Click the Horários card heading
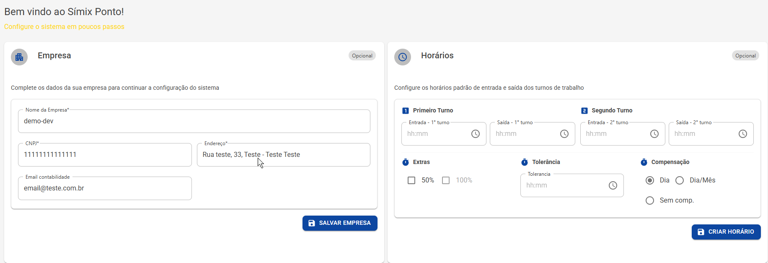 coord(437,56)
